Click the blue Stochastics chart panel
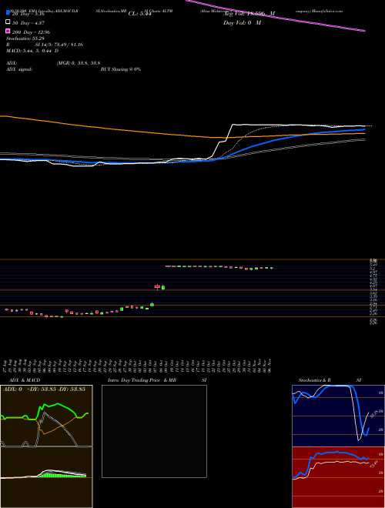This screenshot has height=508, width=385. (338, 416)
